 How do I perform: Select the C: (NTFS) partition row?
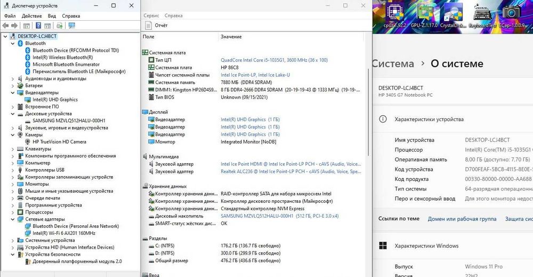(252, 246)
